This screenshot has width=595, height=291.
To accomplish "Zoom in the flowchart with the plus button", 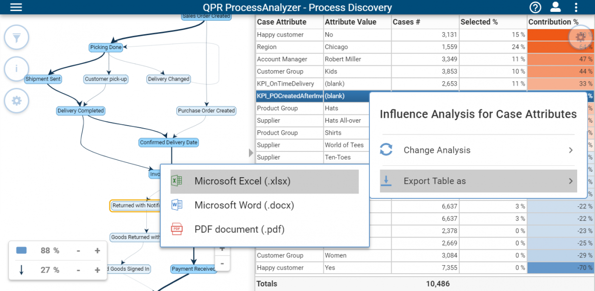I will tap(222, 249).
